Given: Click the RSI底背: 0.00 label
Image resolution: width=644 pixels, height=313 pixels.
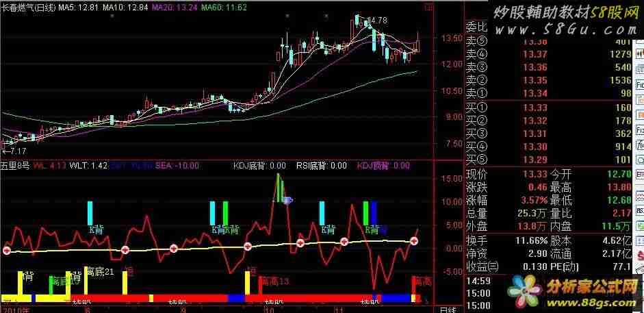Looking at the screenshot, I should click(322, 166).
